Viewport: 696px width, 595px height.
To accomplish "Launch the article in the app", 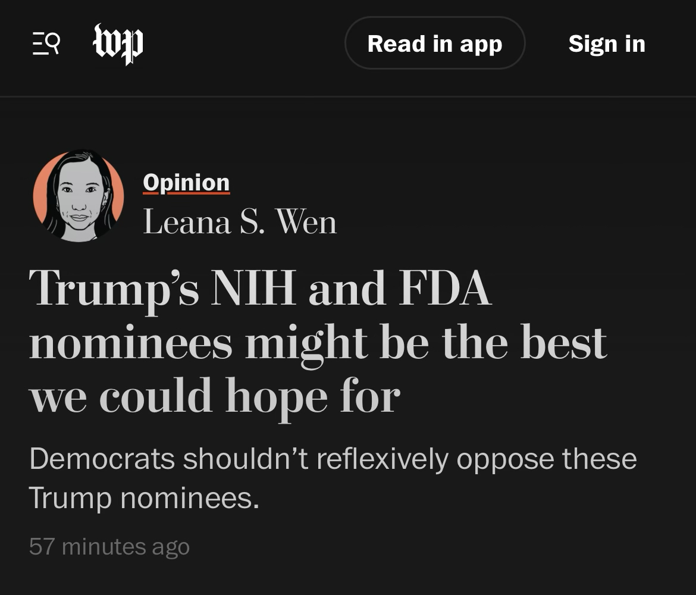I will coord(435,43).
